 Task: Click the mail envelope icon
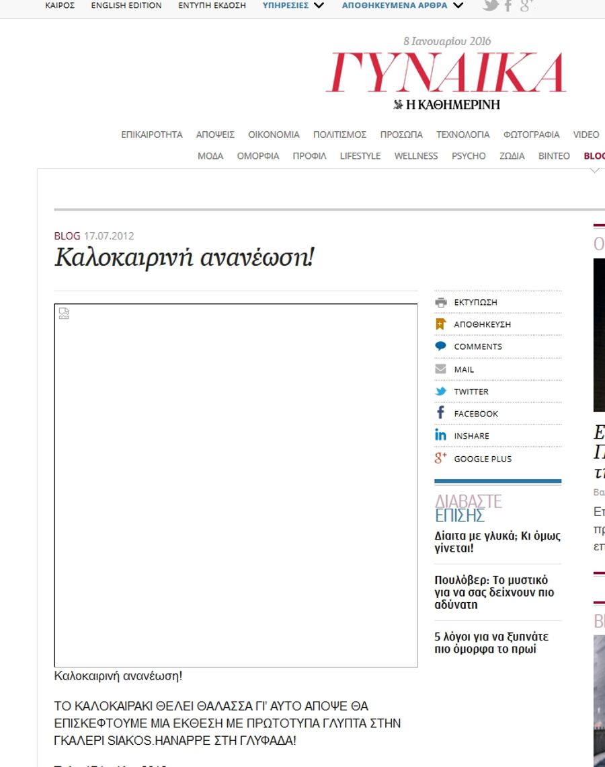440,369
